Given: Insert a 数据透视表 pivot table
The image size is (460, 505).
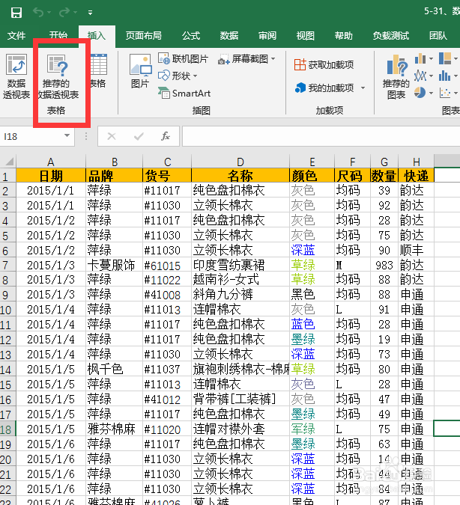Looking at the screenshot, I should coord(16,76).
